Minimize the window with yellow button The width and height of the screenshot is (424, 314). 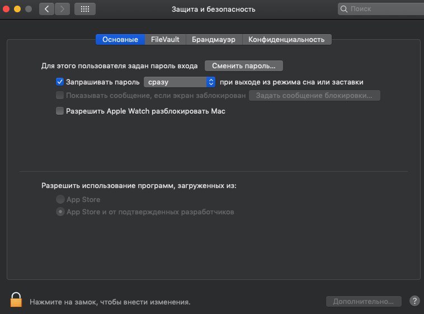[x=17, y=9]
